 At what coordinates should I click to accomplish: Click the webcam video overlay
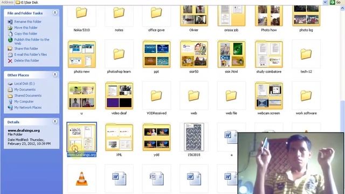pyautogui.click(x=291, y=163)
